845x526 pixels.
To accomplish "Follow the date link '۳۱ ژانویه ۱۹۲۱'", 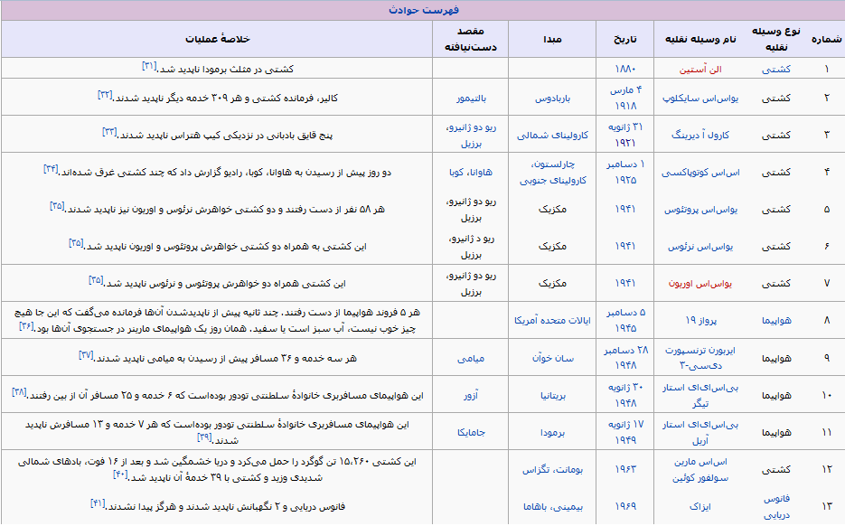I will (625, 135).
